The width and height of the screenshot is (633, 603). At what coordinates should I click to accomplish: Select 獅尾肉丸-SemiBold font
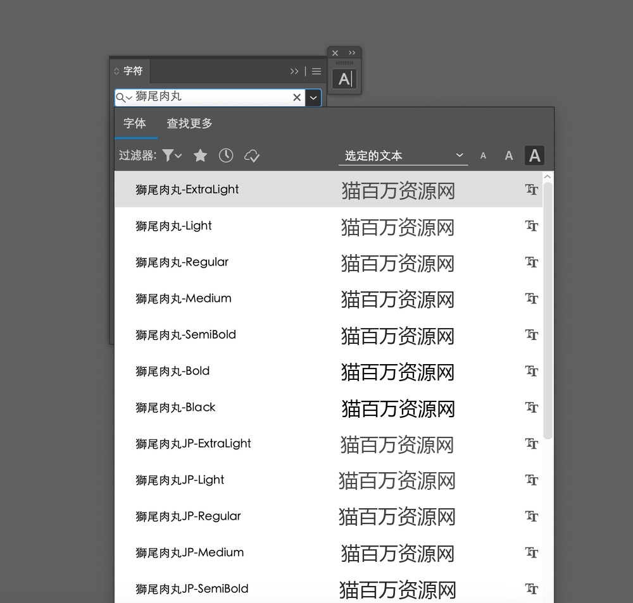pos(329,334)
